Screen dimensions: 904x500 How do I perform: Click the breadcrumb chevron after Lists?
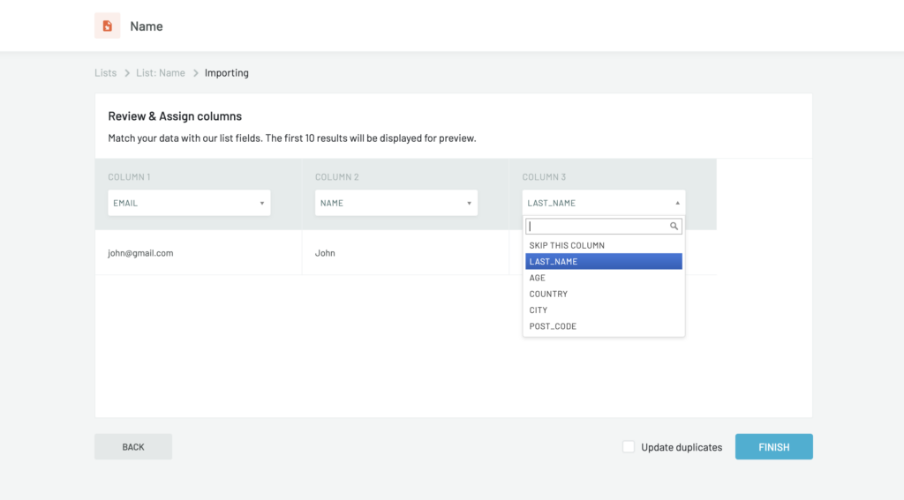click(x=127, y=73)
